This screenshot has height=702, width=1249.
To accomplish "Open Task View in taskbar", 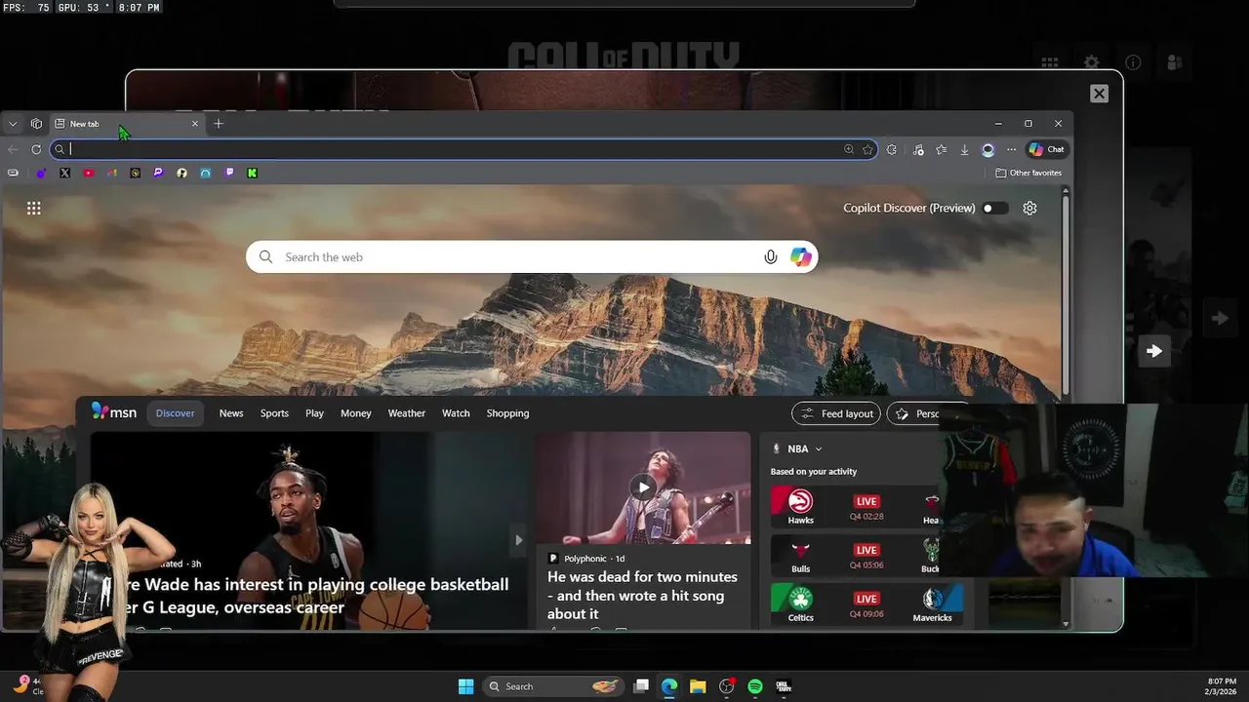I will point(641,686).
